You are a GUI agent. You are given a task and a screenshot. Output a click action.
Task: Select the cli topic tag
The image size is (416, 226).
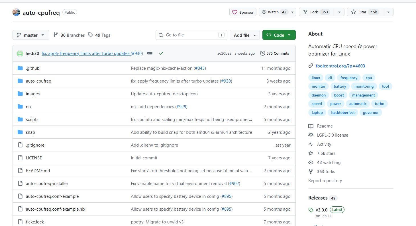330,78
